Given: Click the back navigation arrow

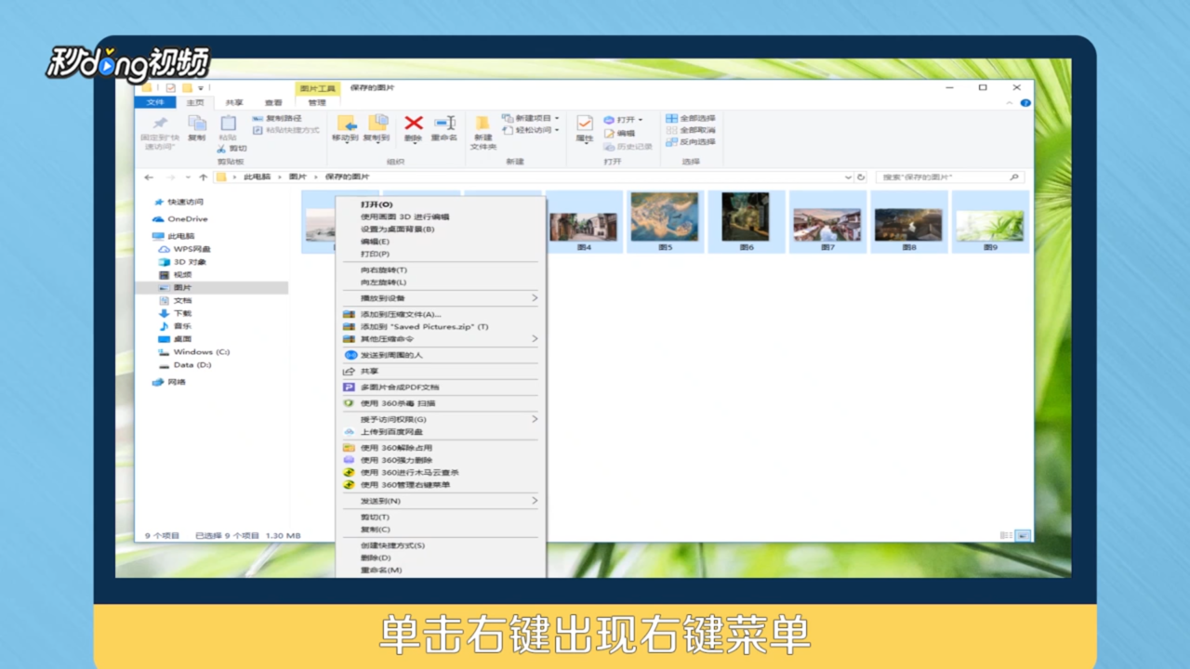Looking at the screenshot, I should [x=149, y=177].
